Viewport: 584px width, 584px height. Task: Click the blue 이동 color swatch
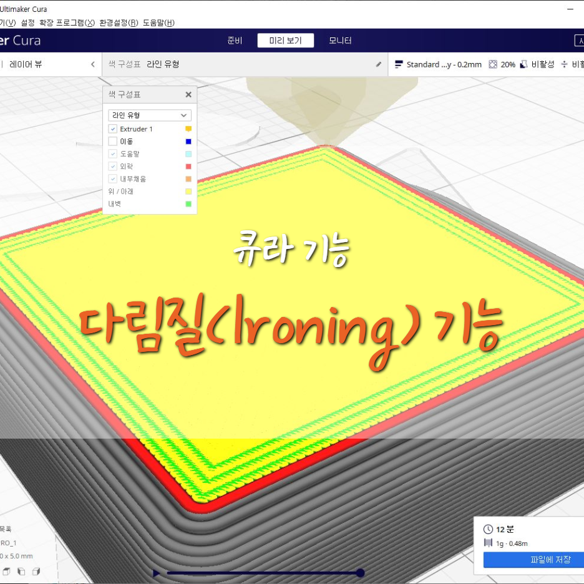[188, 142]
